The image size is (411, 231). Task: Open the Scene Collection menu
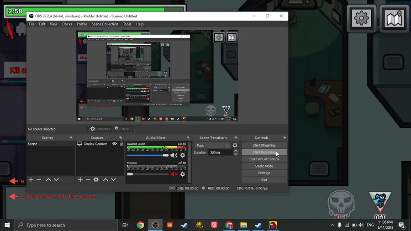[105, 24]
